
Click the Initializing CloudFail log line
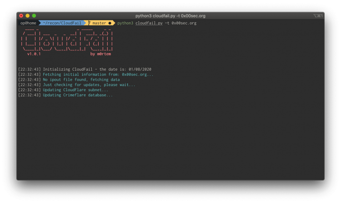(85, 69)
